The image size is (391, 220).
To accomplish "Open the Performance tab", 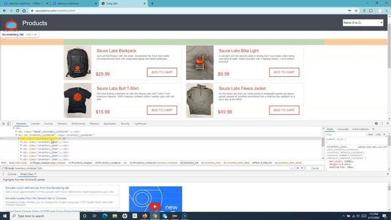I will coord(78,123).
